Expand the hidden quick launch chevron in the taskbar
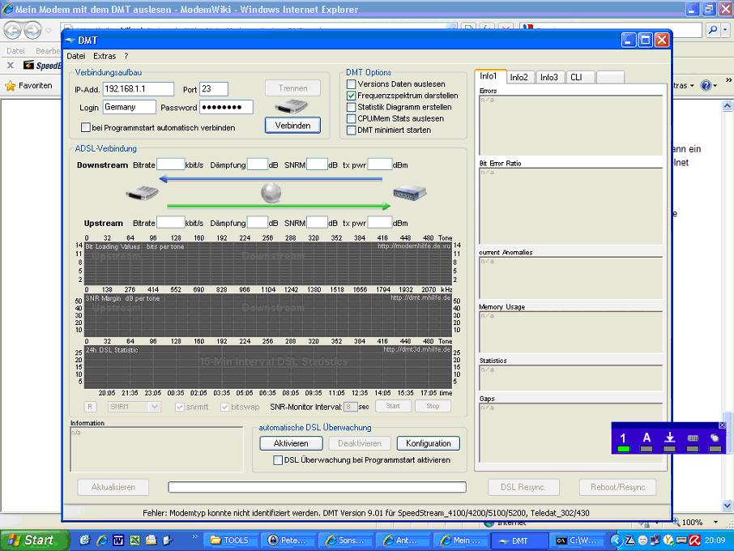 tap(194, 538)
